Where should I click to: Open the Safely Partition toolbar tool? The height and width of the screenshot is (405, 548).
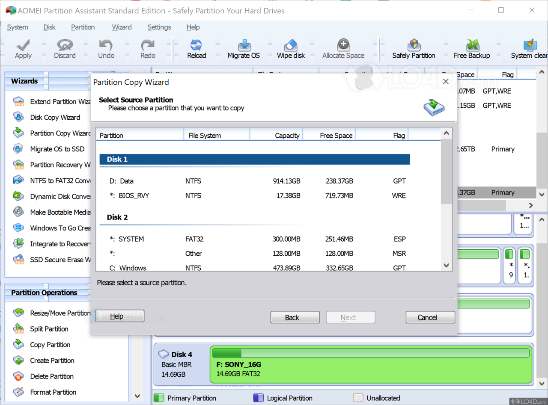tap(414, 49)
